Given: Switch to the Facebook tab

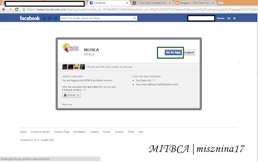Looking at the screenshot, I should pyautogui.click(x=108, y=3).
